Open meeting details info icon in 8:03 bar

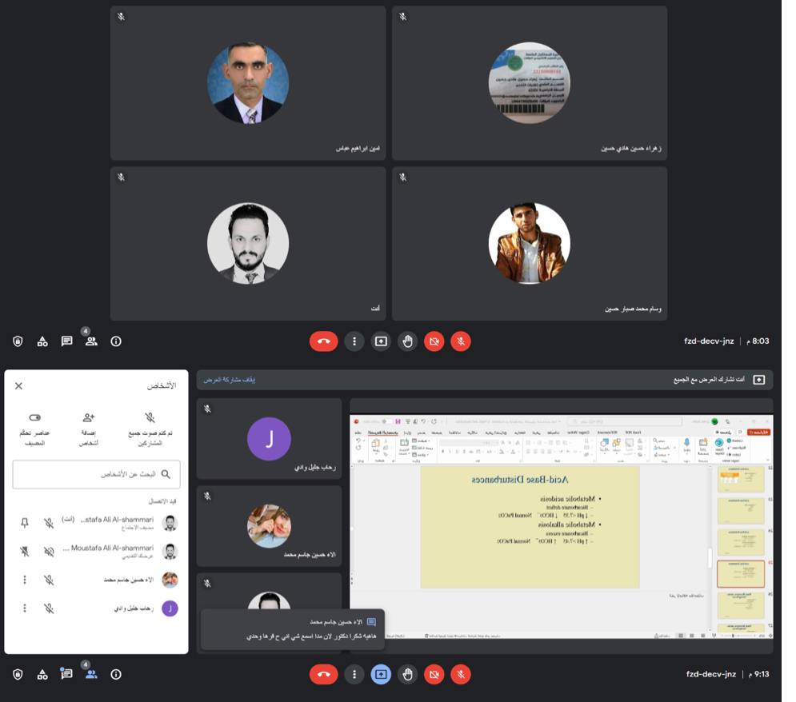pos(116,341)
